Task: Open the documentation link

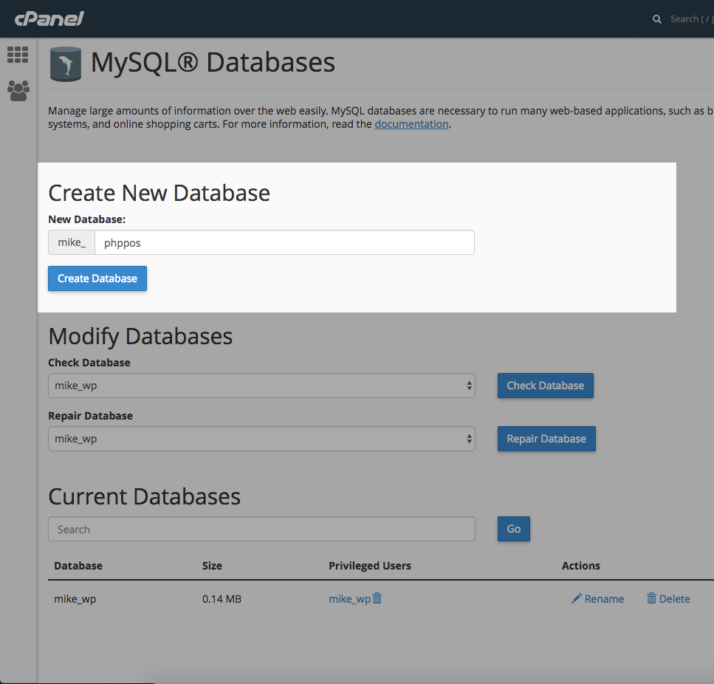Action: [411, 124]
